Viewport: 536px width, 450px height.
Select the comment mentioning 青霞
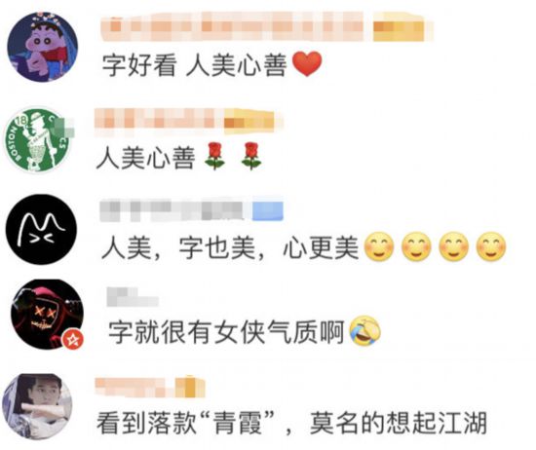tap(291, 423)
